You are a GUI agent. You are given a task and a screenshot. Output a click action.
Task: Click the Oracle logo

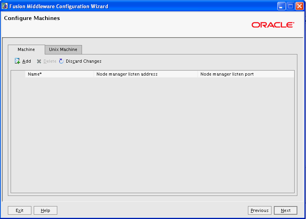click(273, 25)
